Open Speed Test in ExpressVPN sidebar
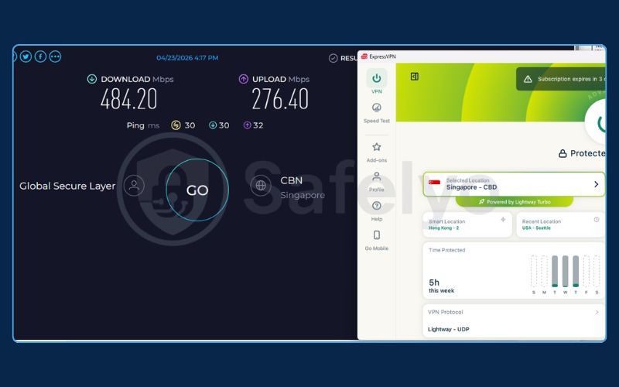The width and height of the screenshot is (619, 387). pos(377,113)
